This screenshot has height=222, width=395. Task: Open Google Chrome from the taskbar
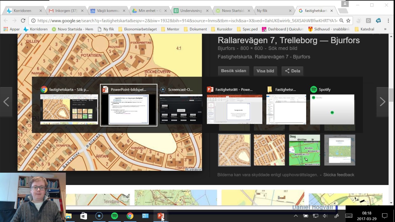130,216
